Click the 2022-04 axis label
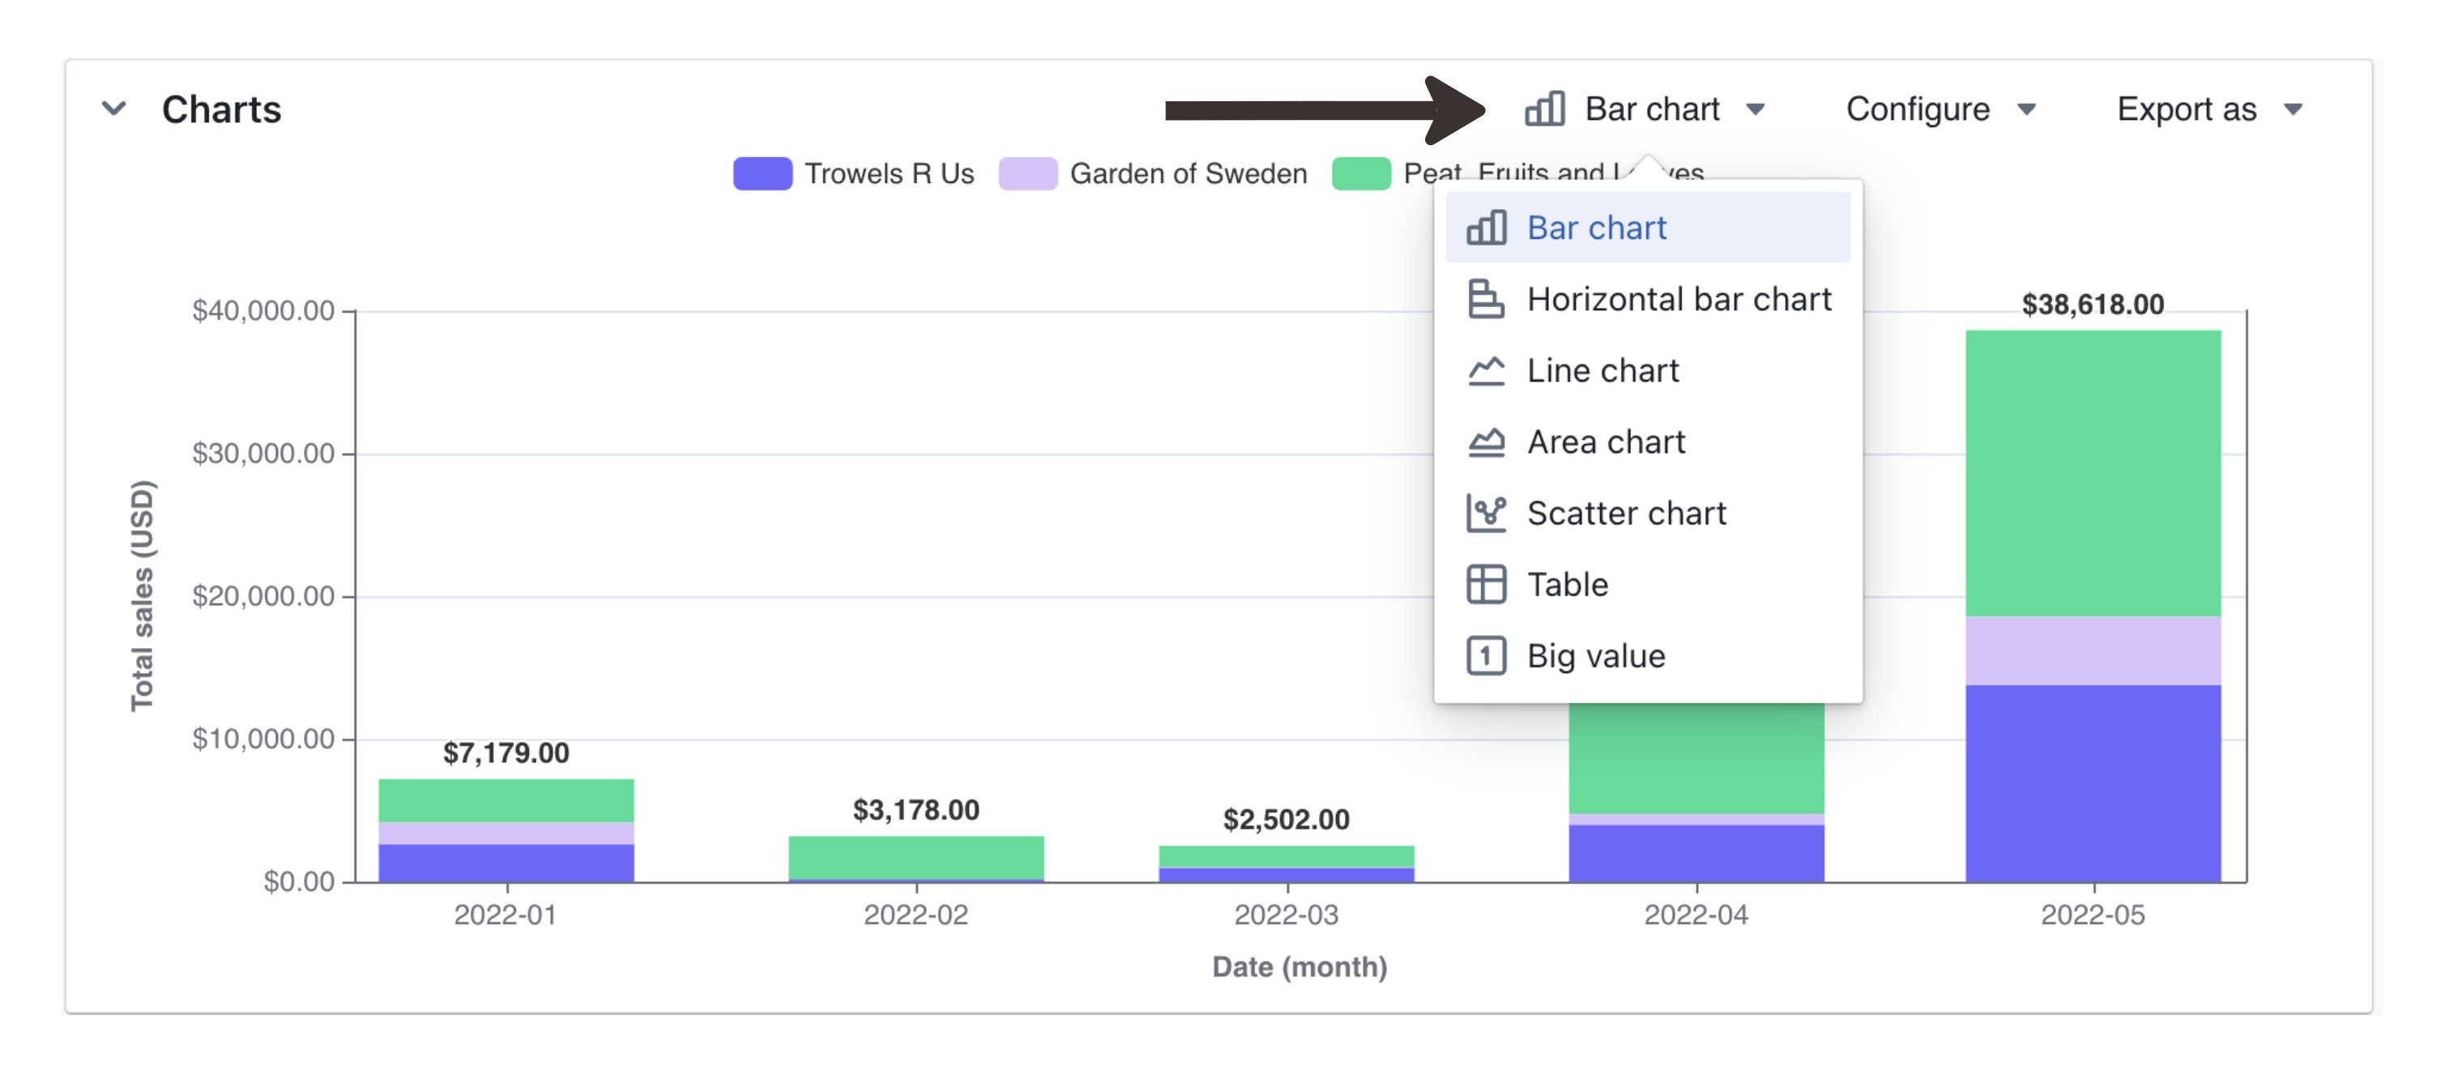Screen dimensions: 2441x1075 pos(1696,915)
